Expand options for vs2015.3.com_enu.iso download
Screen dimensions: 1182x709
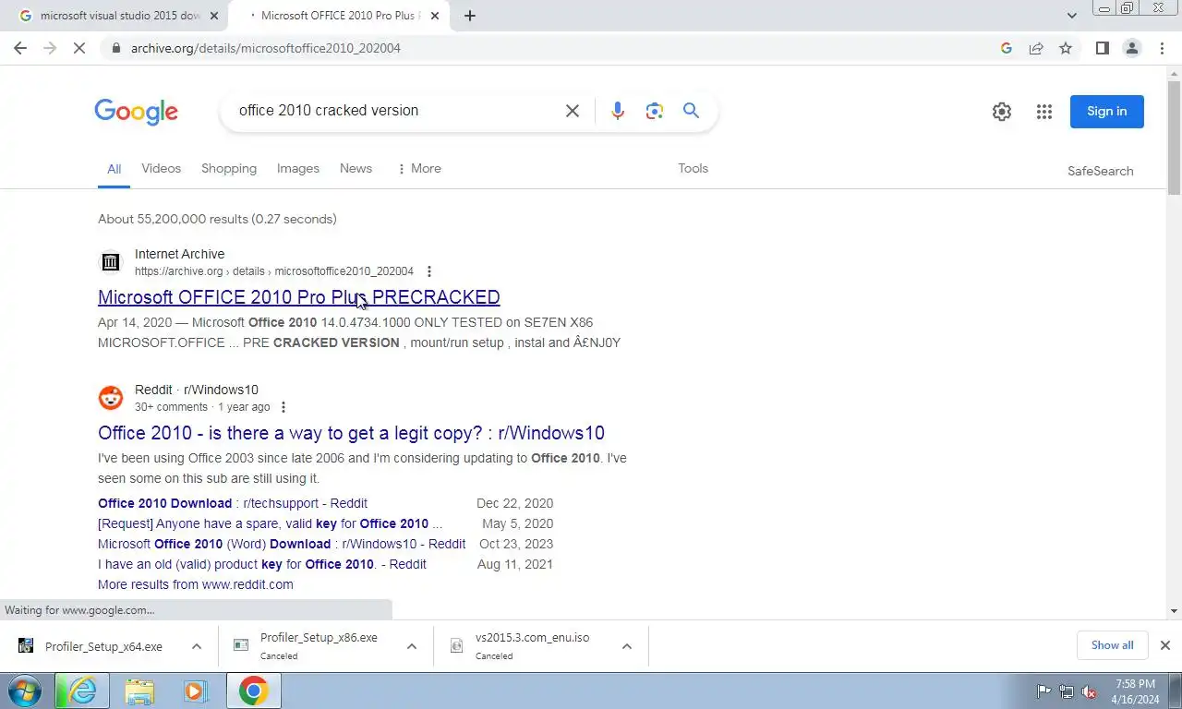626,646
